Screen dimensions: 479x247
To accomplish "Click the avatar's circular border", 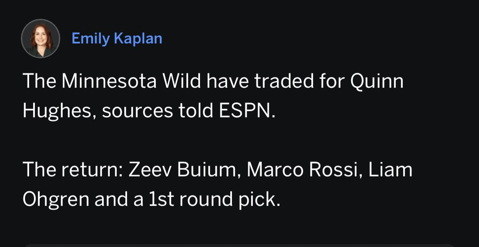I will coord(41,21).
